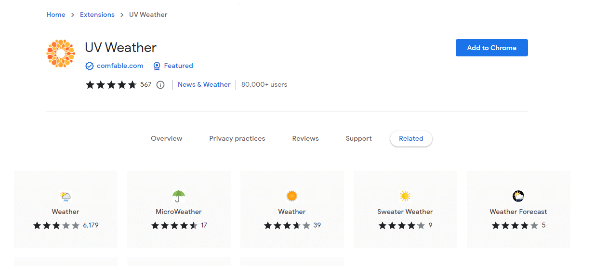Click the 39 rating count
This screenshot has height=266, width=608.
[317, 226]
